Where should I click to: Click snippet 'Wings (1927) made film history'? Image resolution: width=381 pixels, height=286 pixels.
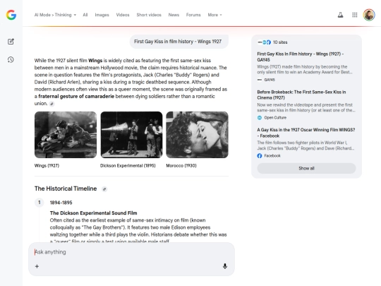(x=305, y=69)
